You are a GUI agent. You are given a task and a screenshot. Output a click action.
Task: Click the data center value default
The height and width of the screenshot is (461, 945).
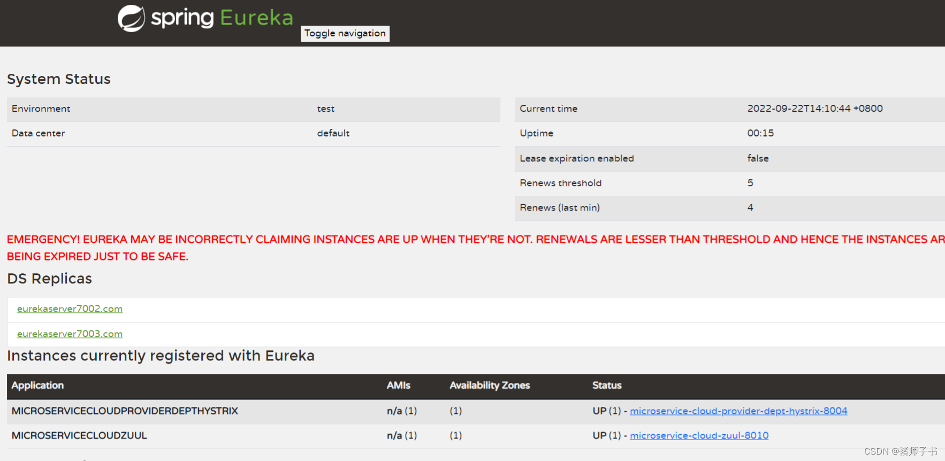333,133
